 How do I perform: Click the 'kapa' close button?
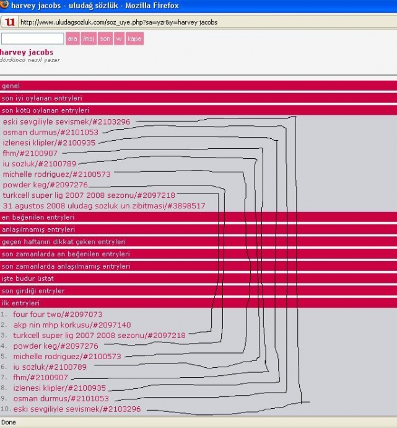pyautogui.click(x=134, y=38)
